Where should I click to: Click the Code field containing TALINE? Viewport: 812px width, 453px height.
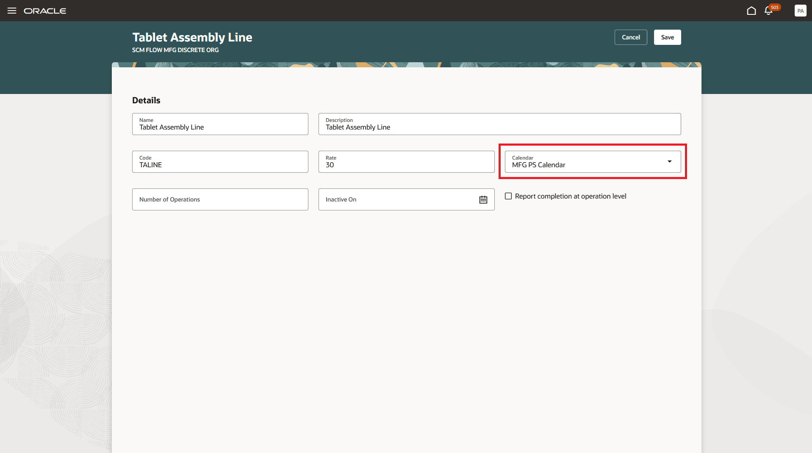pyautogui.click(x=220, y=165)
